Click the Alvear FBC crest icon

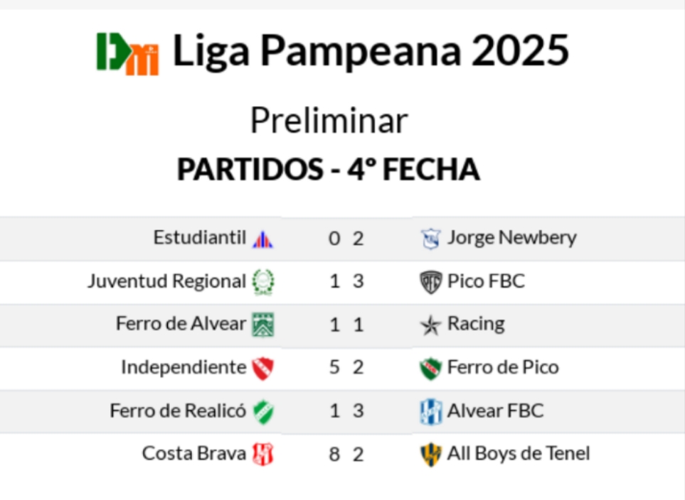[430, 411]
